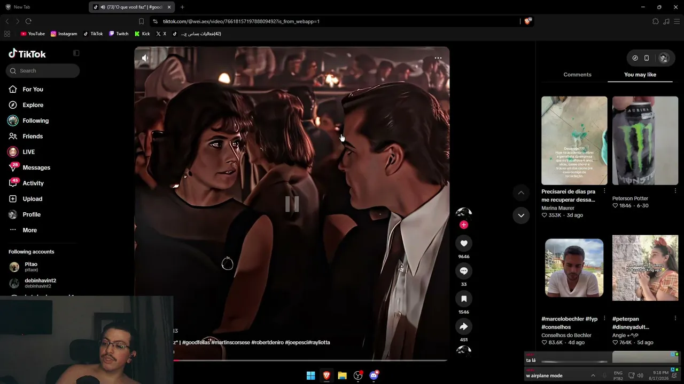Open the Instagram bookmark
Screen dimensions: 684x384
[x=64, y=34]
